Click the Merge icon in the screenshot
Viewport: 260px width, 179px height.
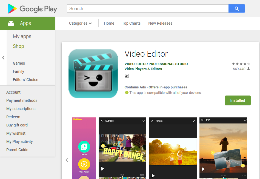(84, 147)
